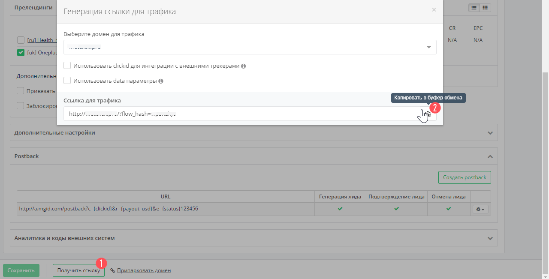This screenshot has width=549, height=279.
Task: Open the traffic domain dropdown
Action: 250,47
